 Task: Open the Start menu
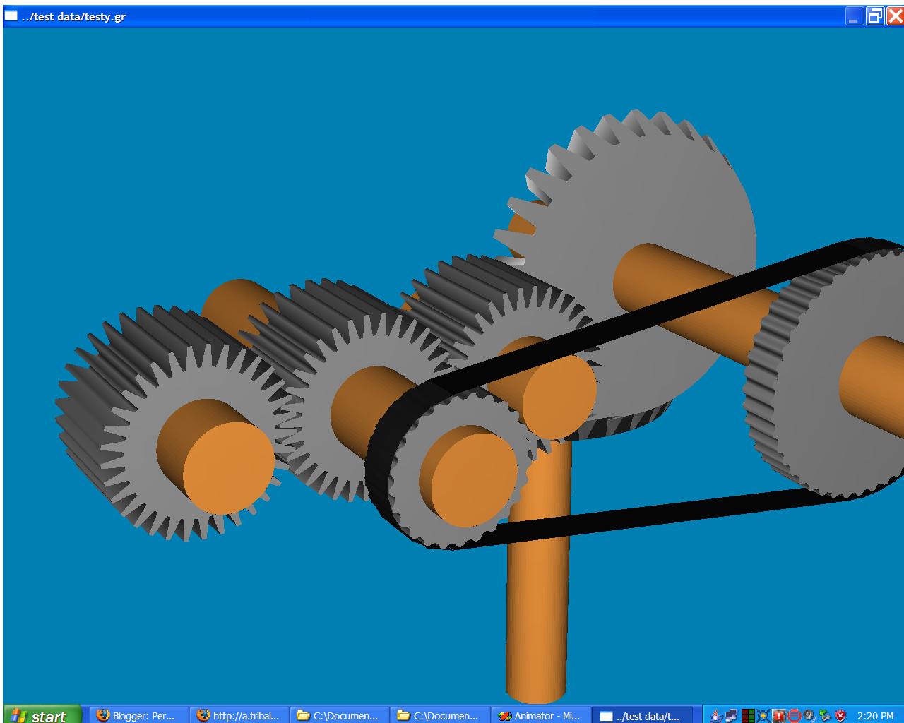pyautogui.click(x=39, y=715)
